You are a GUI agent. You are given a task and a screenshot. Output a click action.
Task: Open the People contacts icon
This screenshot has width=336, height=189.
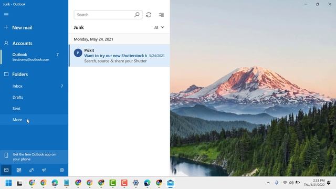click(31, 170)
